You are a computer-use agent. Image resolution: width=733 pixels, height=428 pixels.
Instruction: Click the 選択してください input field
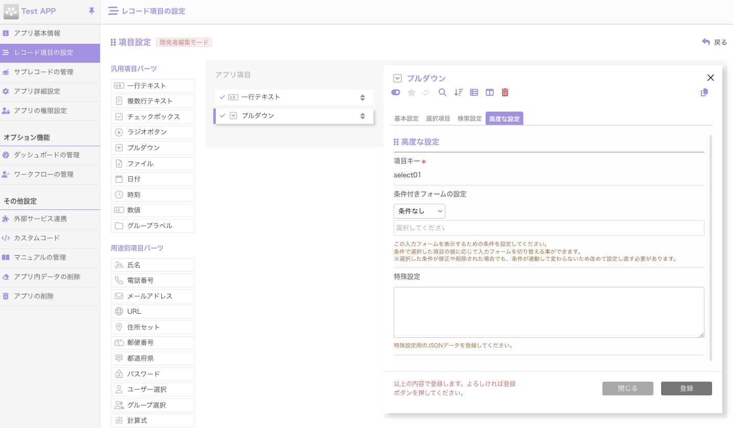click(549, 228)
